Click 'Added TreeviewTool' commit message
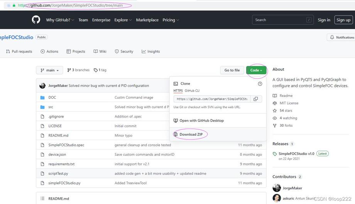This screenshot has height=204, width=355. coord(130,183)
